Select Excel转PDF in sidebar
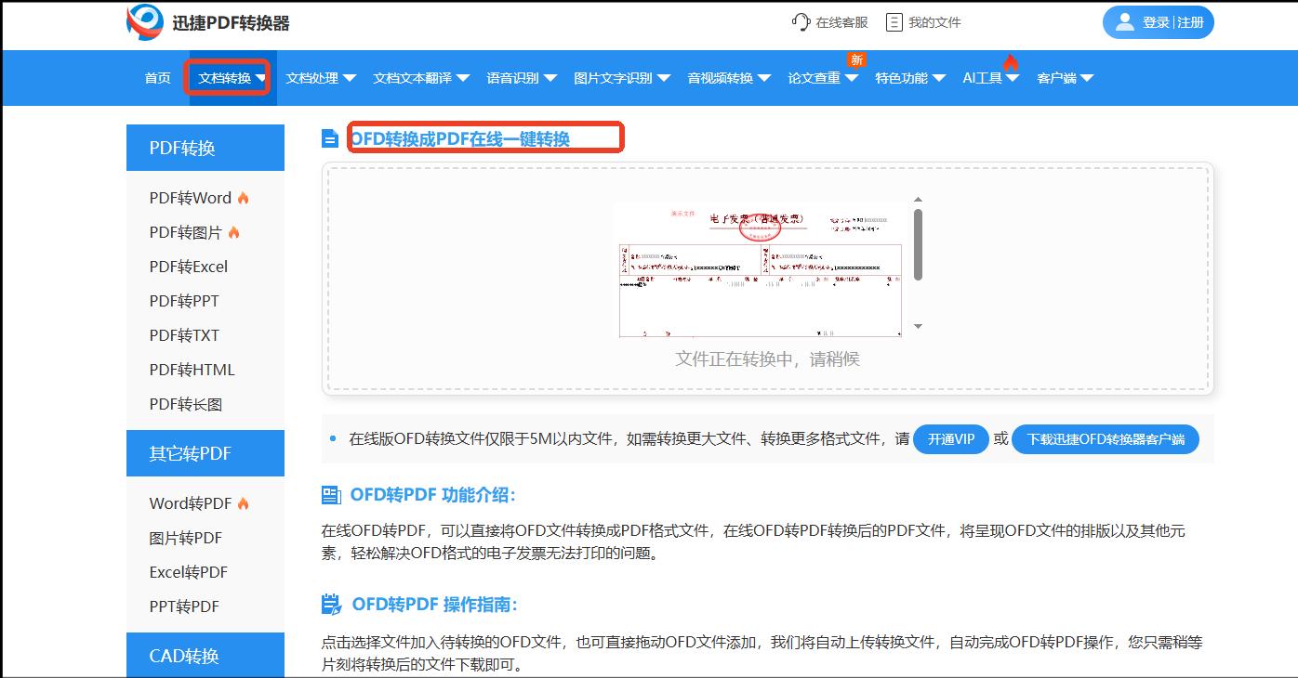The width and height of the screenshot is (1298, 678). [x=189, y=572]
